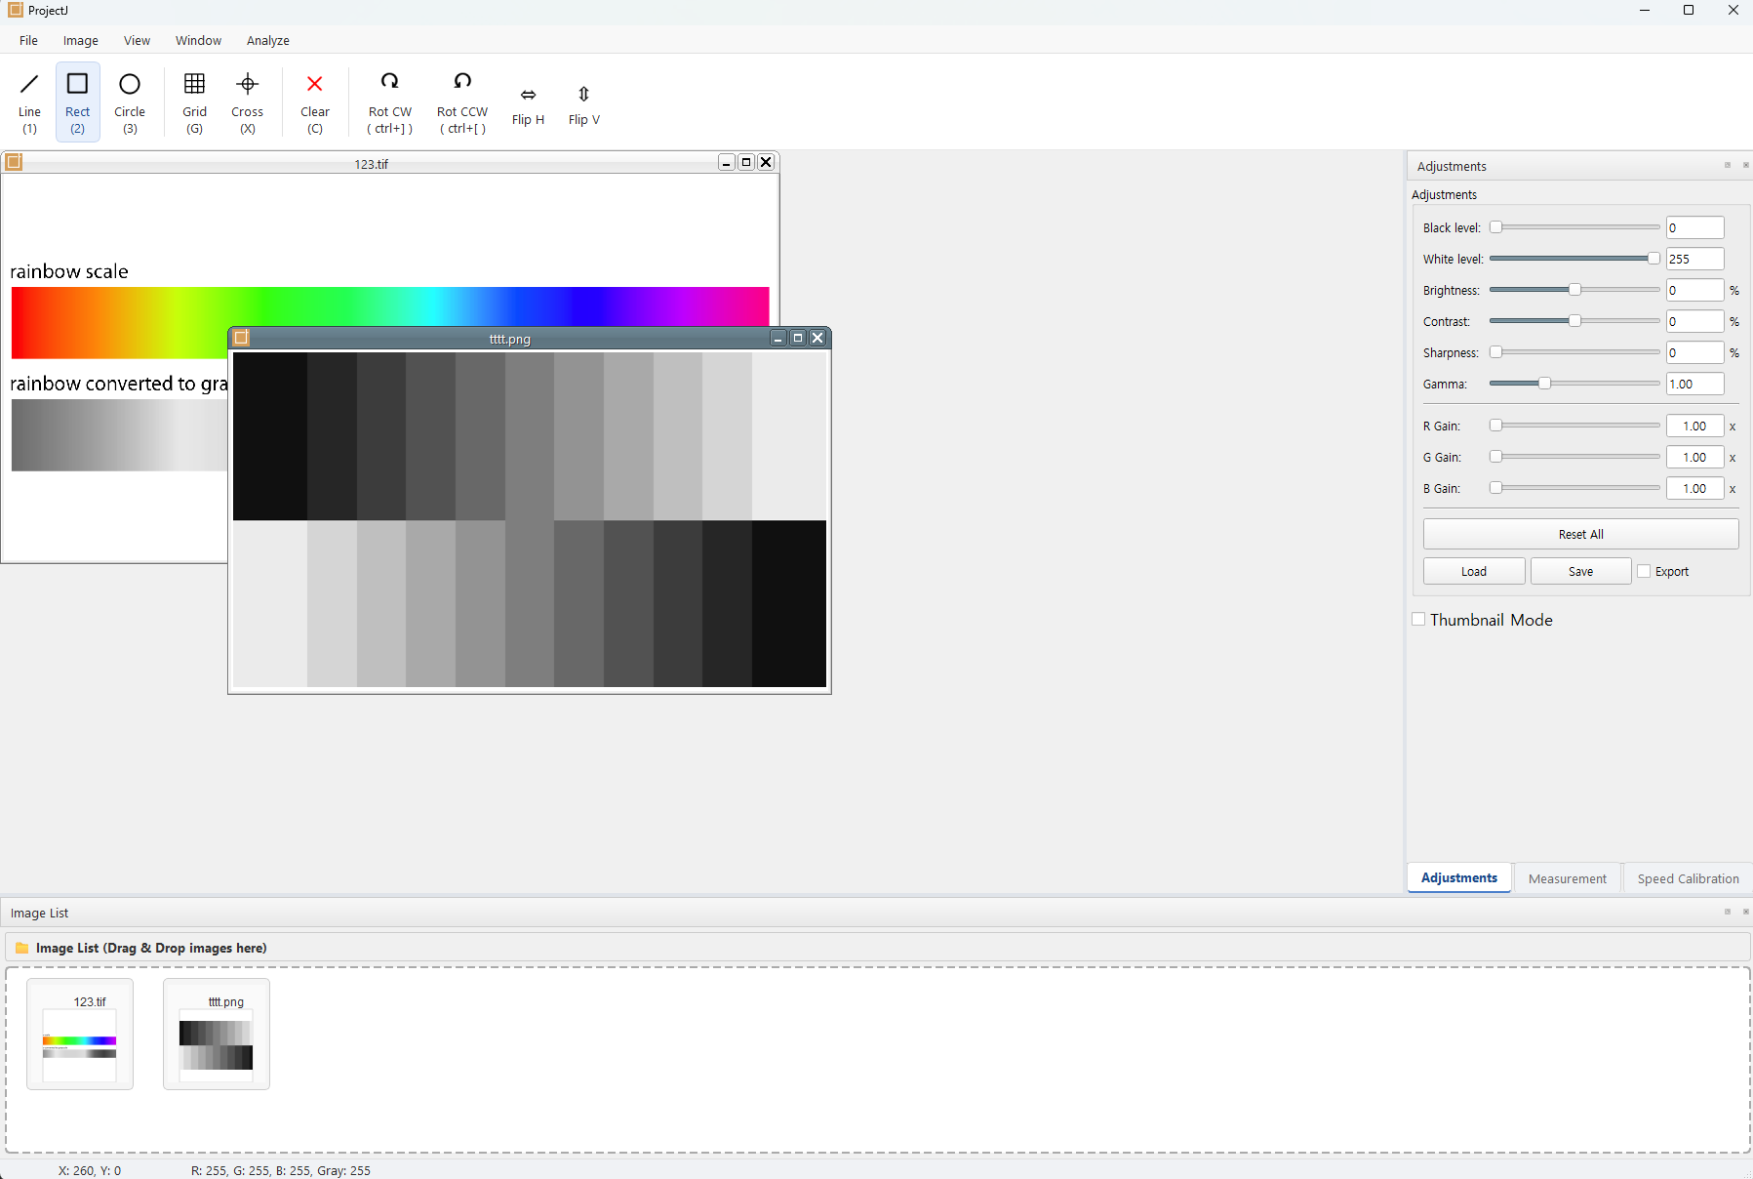Select the Adjustments tab

point(1459,877)
